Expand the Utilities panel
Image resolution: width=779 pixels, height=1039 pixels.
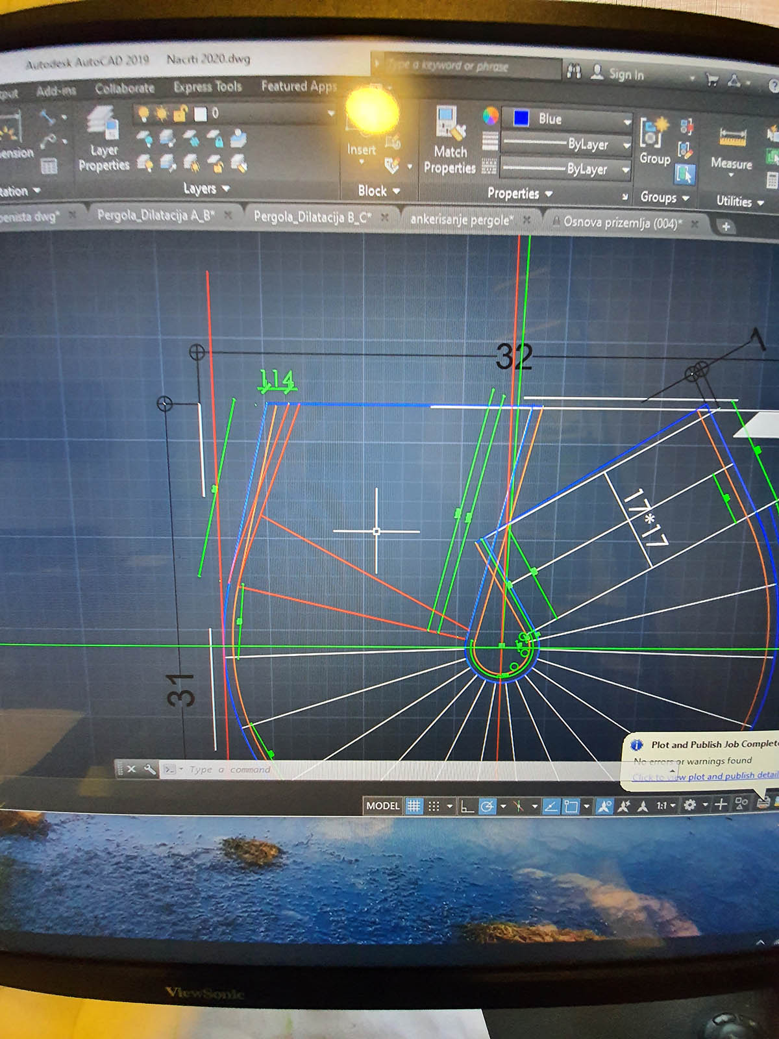(x=740, y=201)
